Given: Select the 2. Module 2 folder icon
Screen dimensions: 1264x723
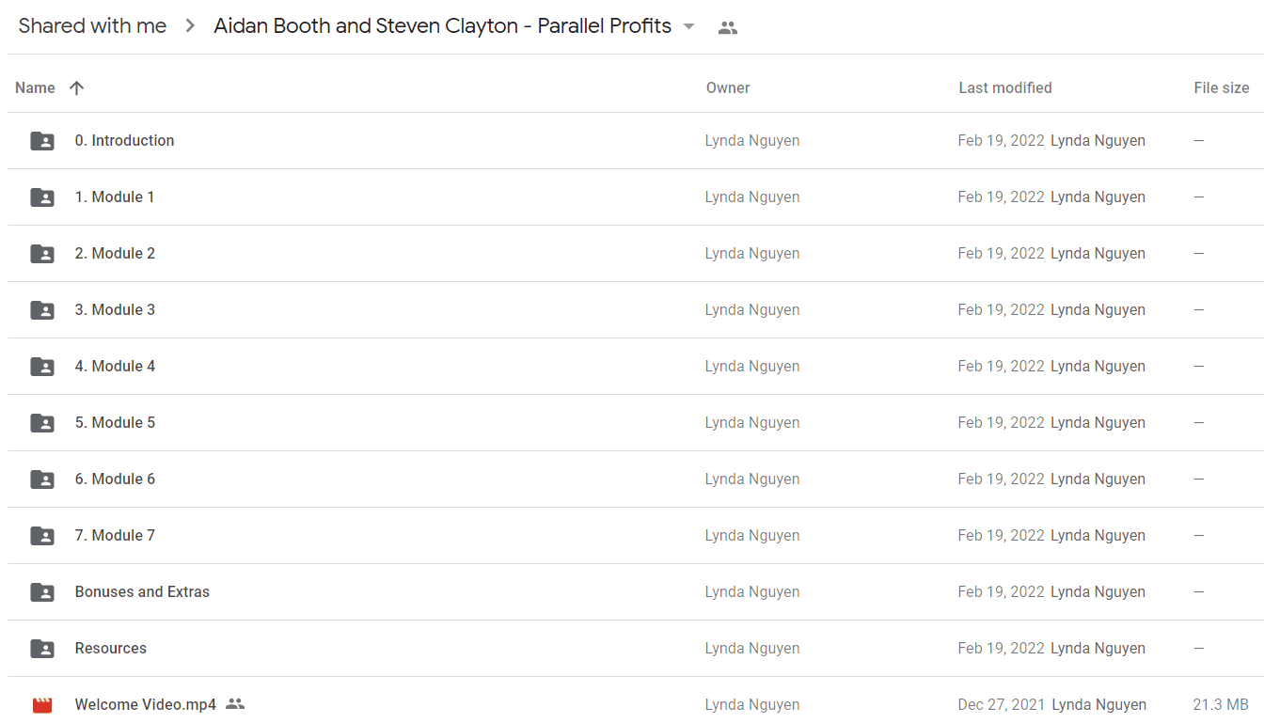Looking at the screenshot, I should (42, 254).
